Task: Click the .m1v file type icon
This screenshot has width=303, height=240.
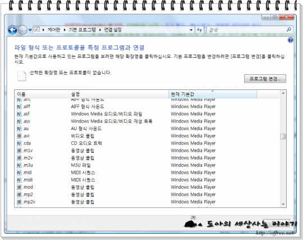Action: click(19, 151)
